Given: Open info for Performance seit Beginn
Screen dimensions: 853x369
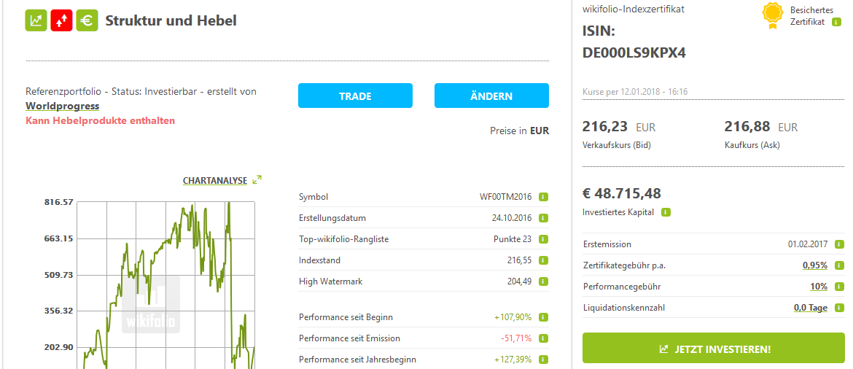Looking at the screenshot, I should [x=544, y=317].
